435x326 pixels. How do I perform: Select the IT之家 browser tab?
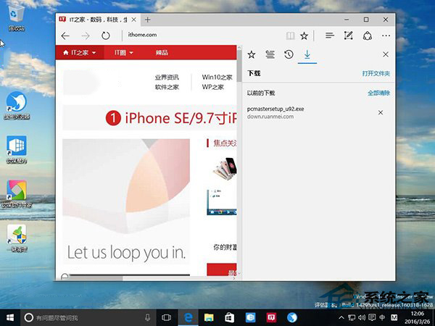click(x=97, y=20)
